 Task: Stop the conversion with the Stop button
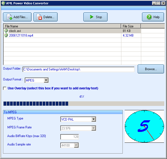tap(95, 17)
